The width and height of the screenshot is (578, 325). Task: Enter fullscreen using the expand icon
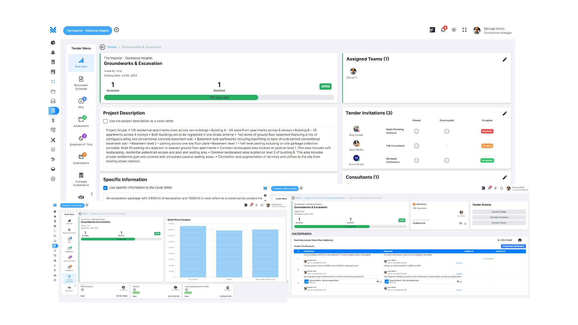[x=464, y=30]
